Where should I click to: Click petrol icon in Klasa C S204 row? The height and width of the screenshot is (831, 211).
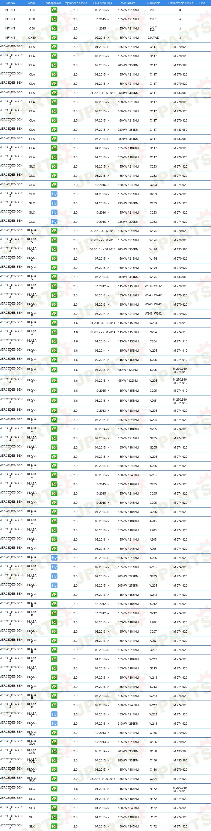pyautogui.click(x=54, y=332)
